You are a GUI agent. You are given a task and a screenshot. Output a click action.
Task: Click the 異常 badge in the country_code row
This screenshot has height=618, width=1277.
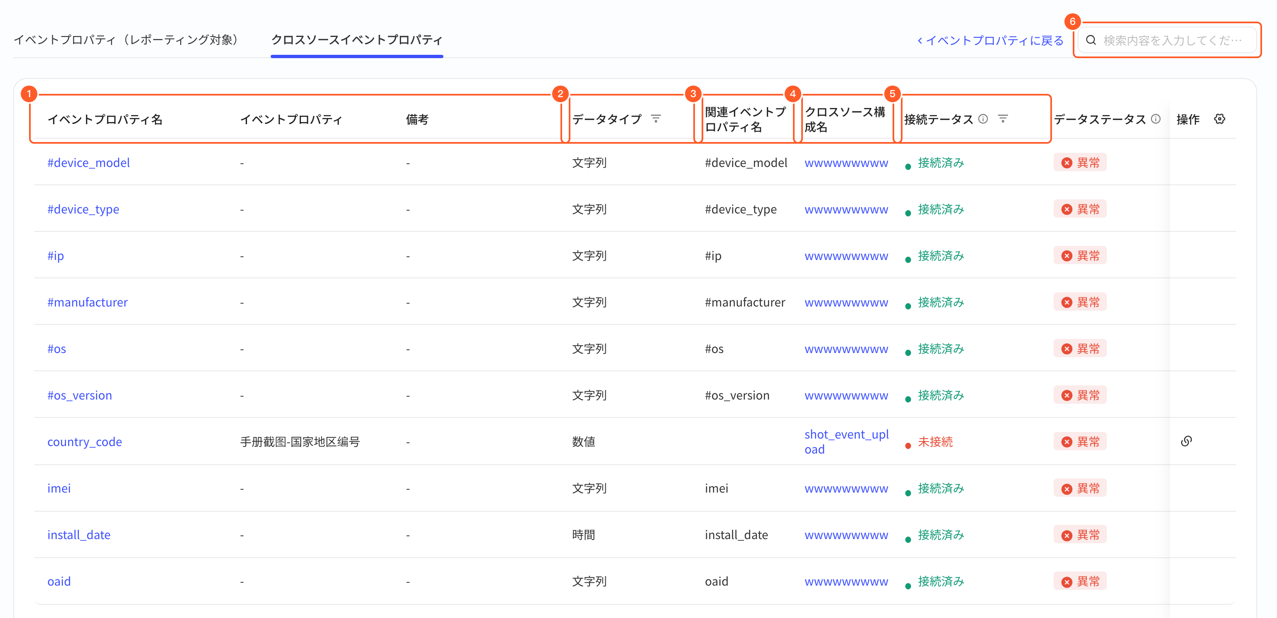pyautogui.click(x=1080, y=442)
